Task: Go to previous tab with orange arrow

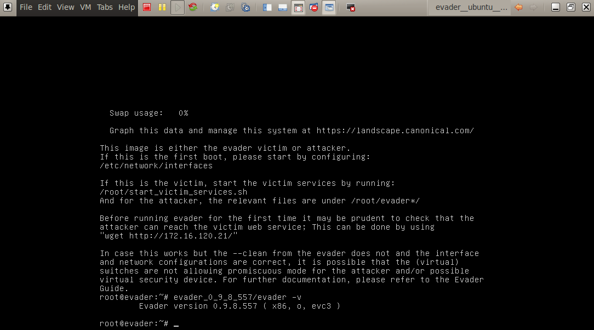Action: click(x=518, y=8)
